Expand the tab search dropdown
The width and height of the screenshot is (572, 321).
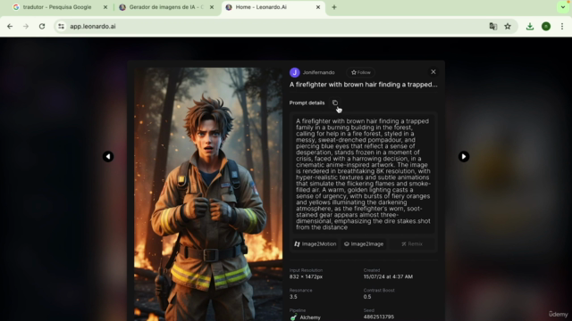pyautogui.click(x=563, y=7)
